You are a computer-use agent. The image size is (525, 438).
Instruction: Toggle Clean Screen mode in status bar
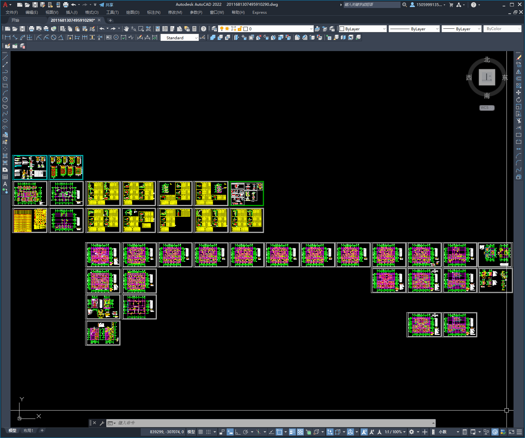(x=512, y=432)
